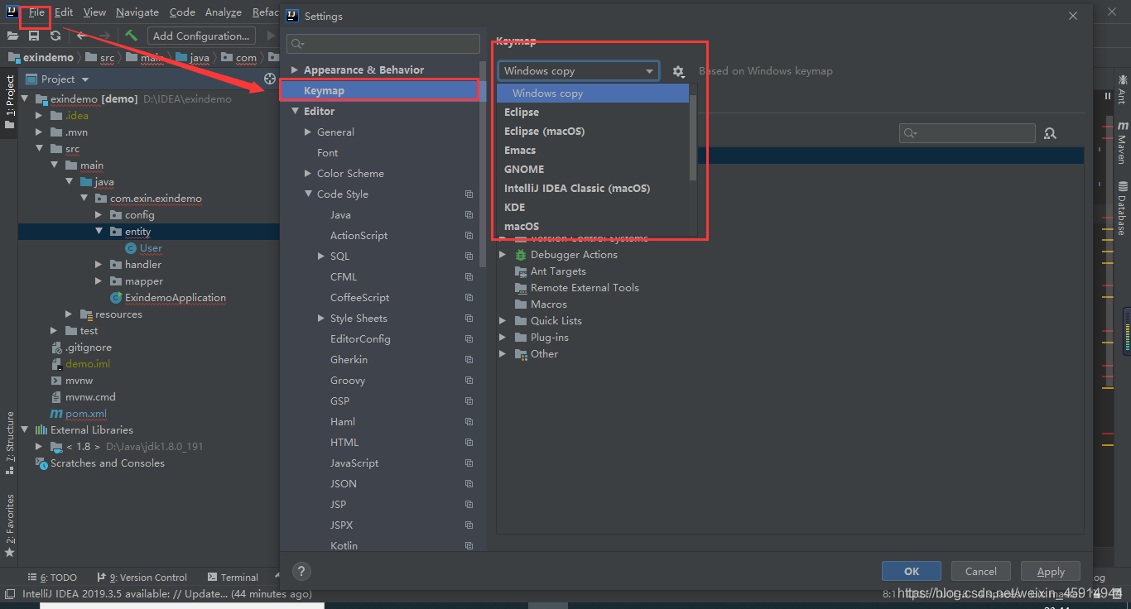1131x609 pixels.
Task: Click the copy icon beside Code Style
Action: (x=469, y=194)
